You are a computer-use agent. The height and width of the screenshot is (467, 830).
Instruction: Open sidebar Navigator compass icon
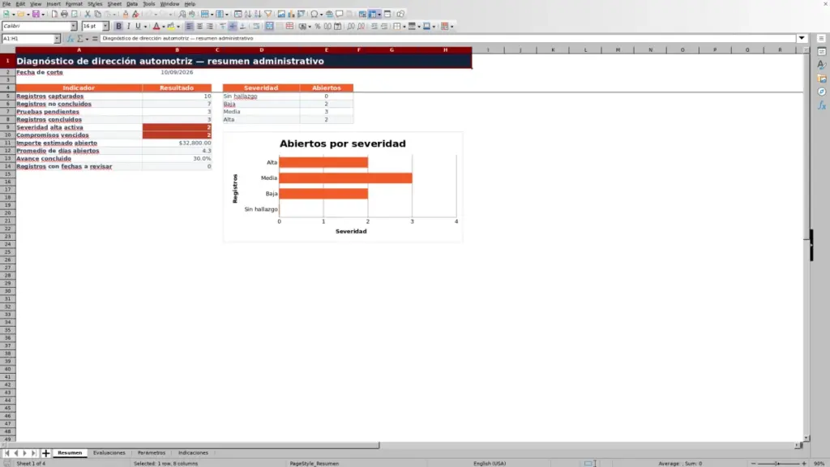pyautogui.click(x=822, y=92)
